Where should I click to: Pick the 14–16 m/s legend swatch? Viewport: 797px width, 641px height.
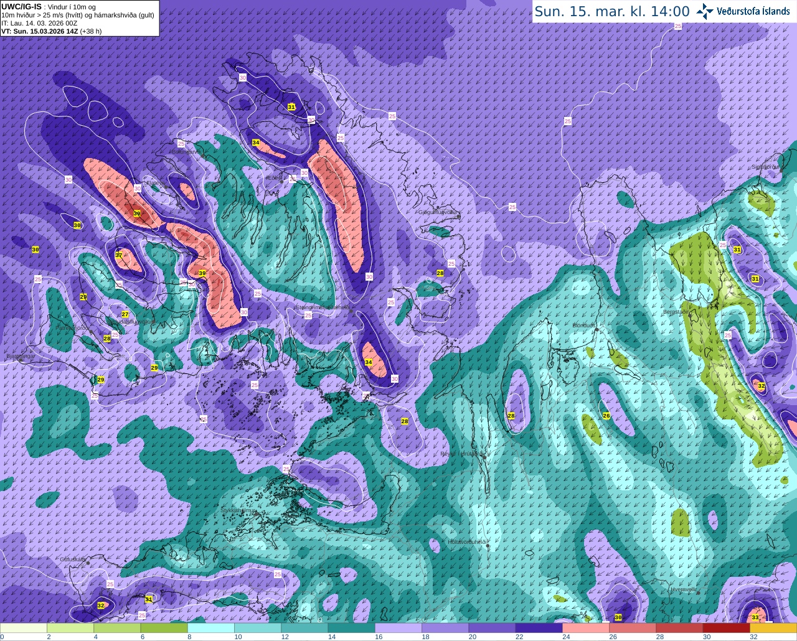tap(352, 628)
